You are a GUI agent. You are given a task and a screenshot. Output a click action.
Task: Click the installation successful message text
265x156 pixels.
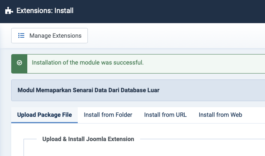[87, 63]
